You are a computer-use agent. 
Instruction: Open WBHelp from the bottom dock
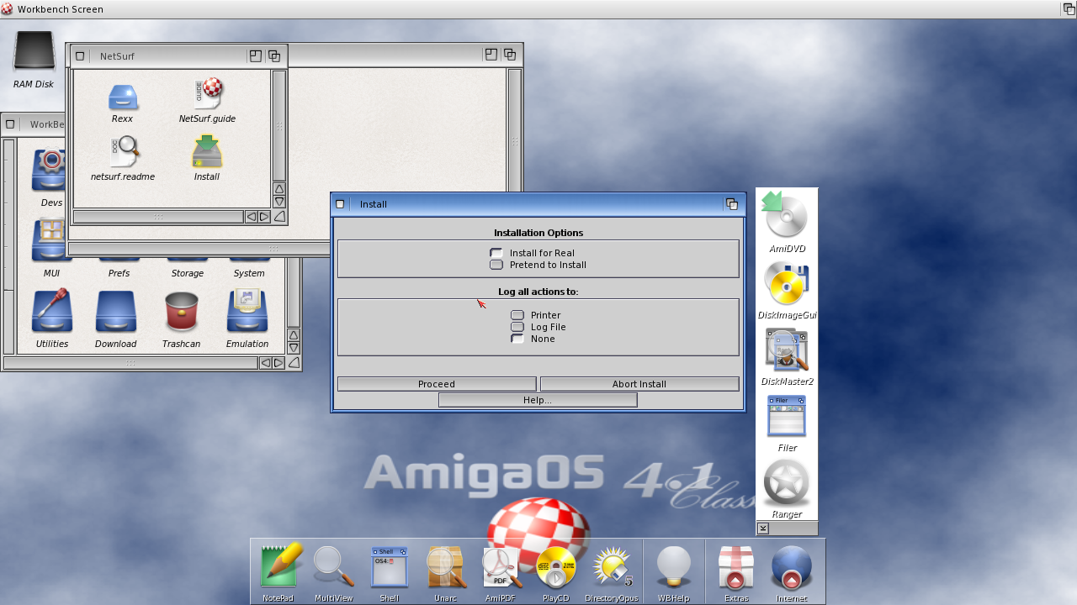[674, 567]
